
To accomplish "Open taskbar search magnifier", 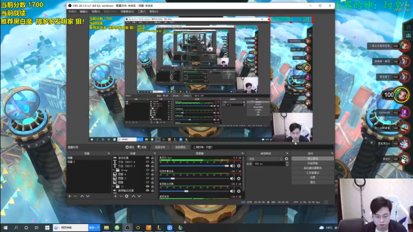I will pyautogui.click(x=16, y=227).
